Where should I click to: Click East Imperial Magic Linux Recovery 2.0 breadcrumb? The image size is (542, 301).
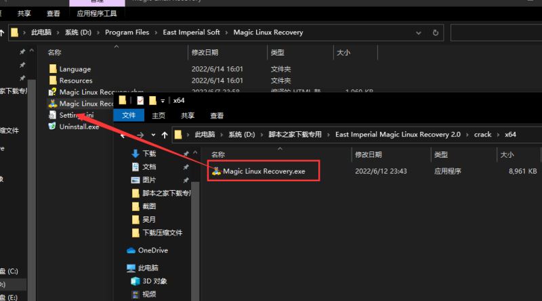coord(398,135)
